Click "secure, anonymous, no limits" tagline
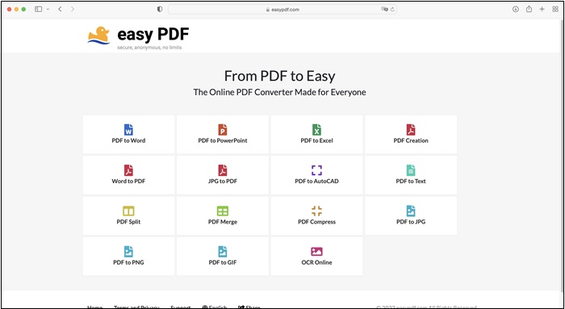Image resolution: width=565 pixels, height=309 pixels. pyautogui.click(x=149, y=48)
